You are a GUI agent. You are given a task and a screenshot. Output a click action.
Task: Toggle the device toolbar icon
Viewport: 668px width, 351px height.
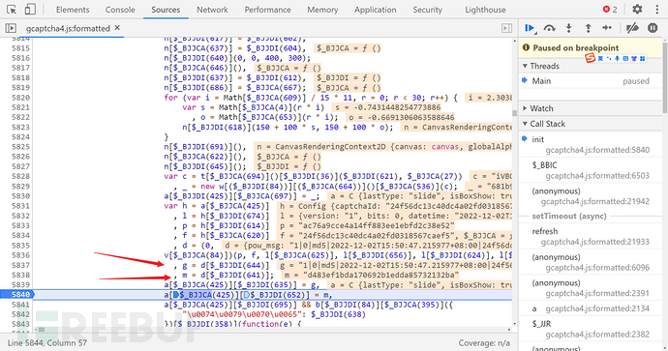click(30, 10)
